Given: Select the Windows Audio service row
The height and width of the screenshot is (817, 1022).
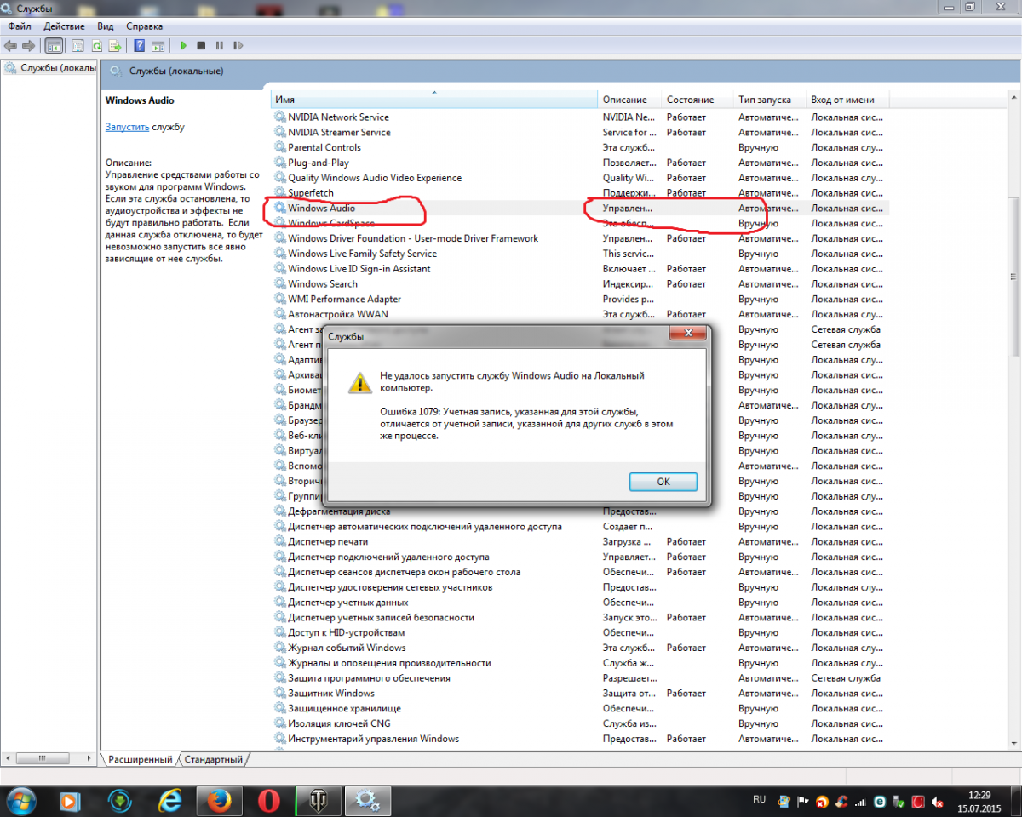Looking at the screenshot, I should [x=580, y=209].
